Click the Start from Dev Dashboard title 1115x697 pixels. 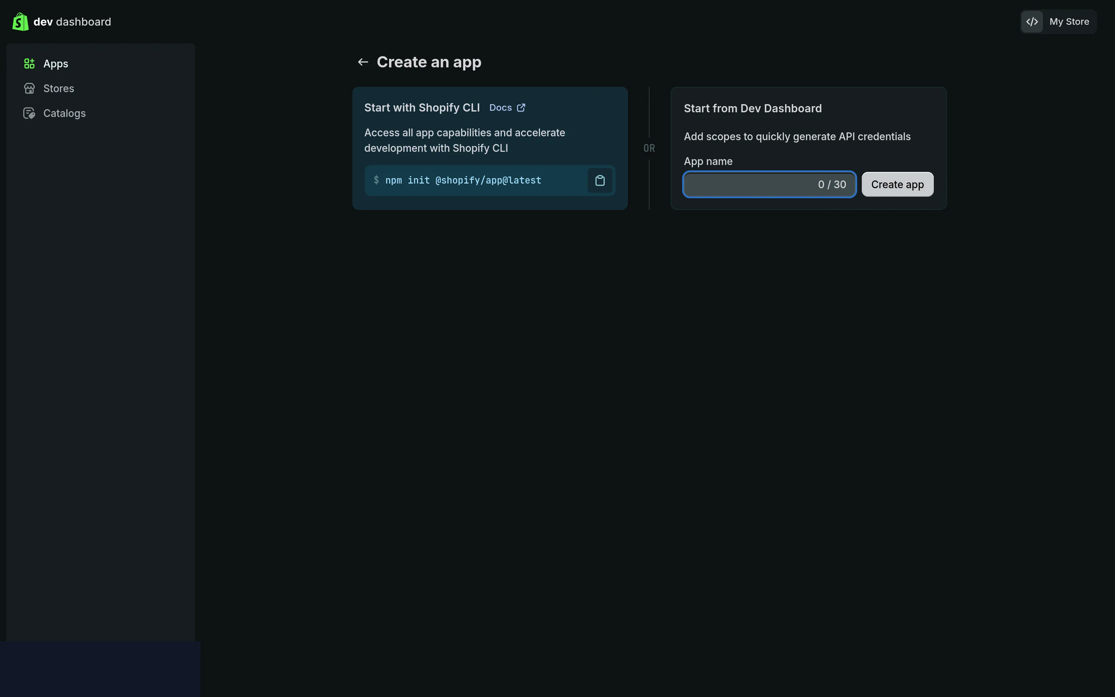pos(753,109)
